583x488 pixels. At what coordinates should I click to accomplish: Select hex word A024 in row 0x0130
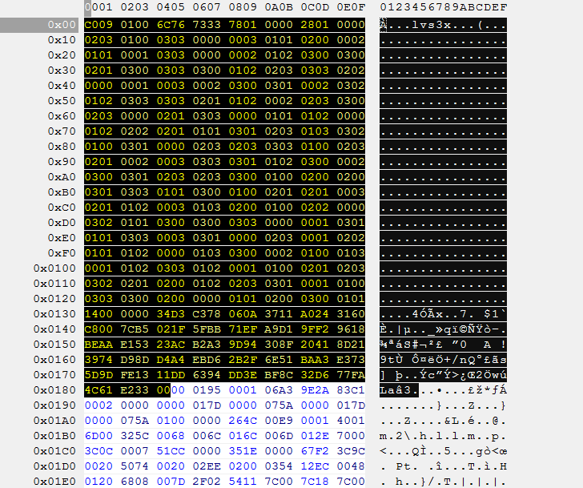tap(315, 314)
